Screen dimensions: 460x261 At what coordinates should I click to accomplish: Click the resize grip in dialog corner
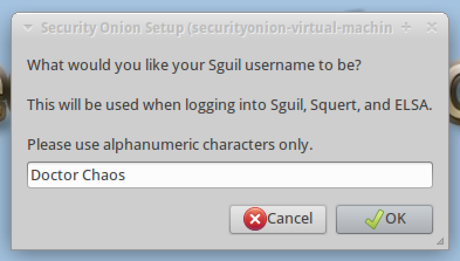tap(439, 241)
